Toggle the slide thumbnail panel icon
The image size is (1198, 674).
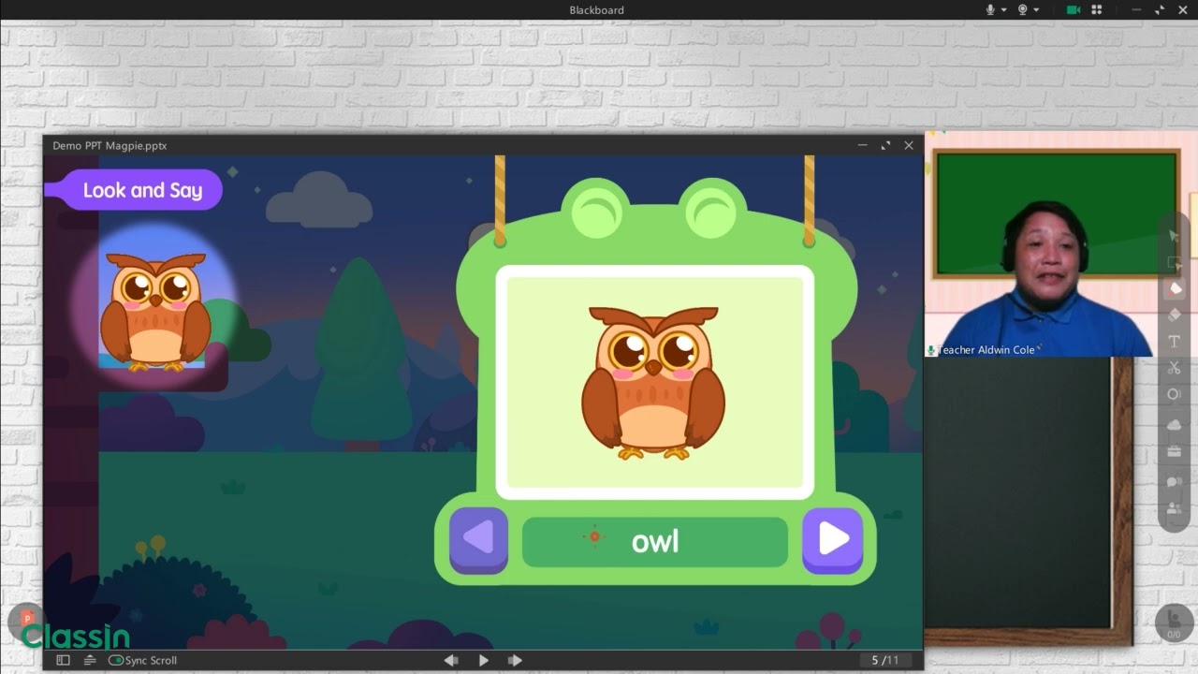click(63, 660)
